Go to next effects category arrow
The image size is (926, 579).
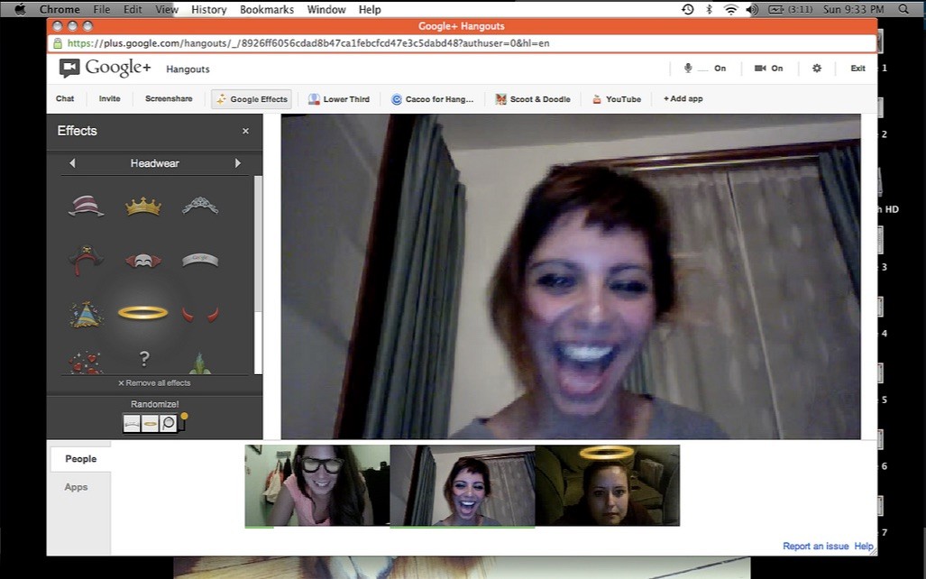(238, 163)
